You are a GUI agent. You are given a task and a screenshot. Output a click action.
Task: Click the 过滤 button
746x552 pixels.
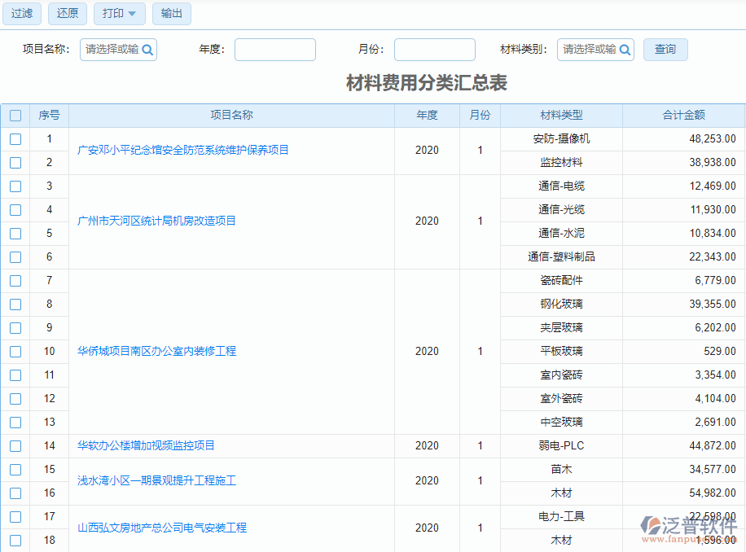pos(21,14)
